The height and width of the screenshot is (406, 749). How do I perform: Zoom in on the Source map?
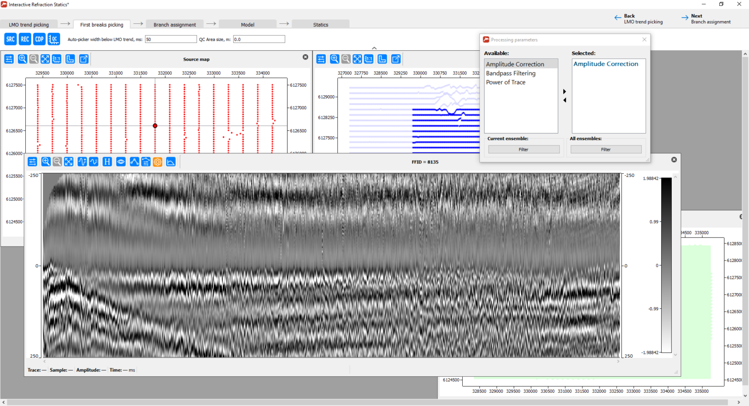tap(22, 59)
